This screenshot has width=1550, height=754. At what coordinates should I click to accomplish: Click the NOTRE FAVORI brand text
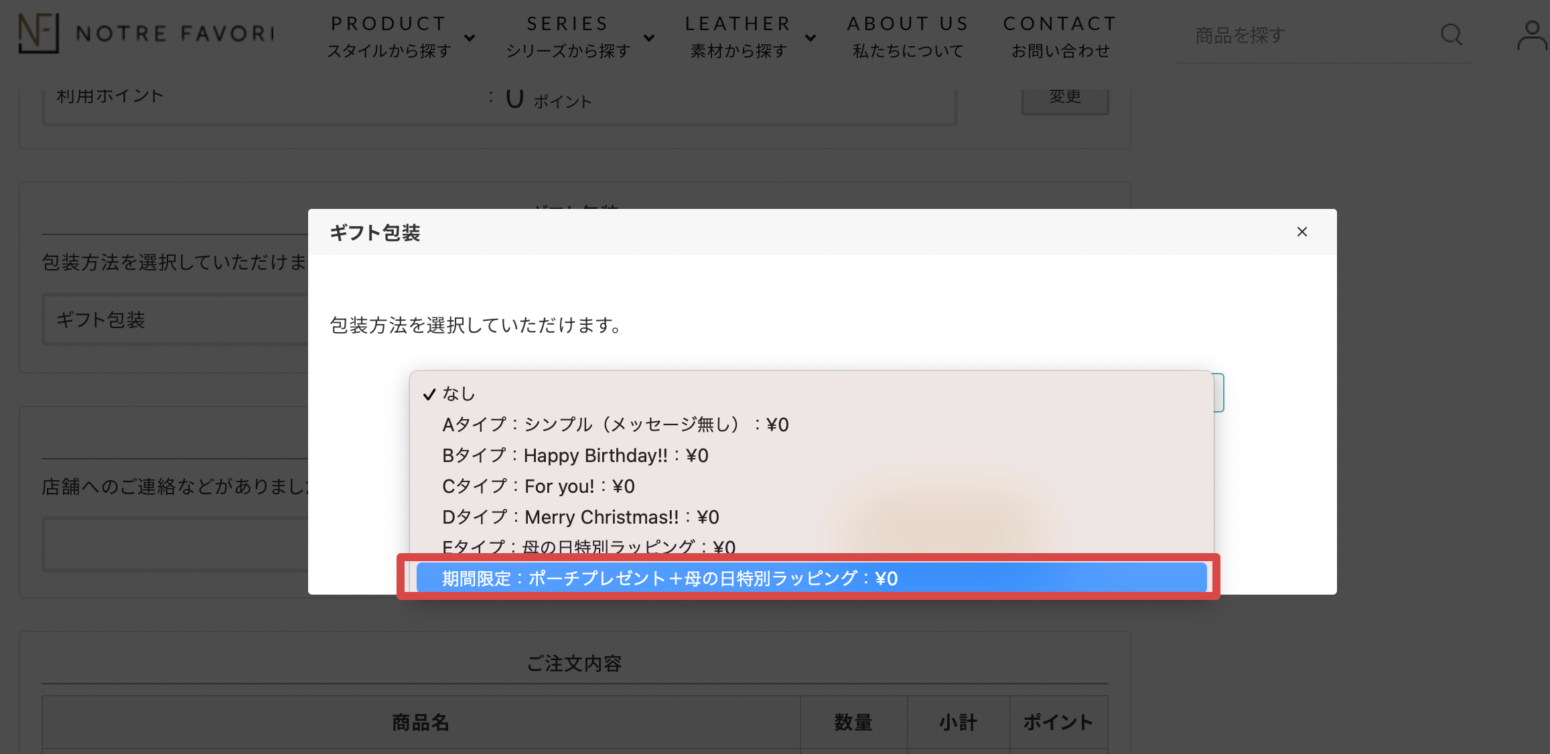tap(175, 33)
